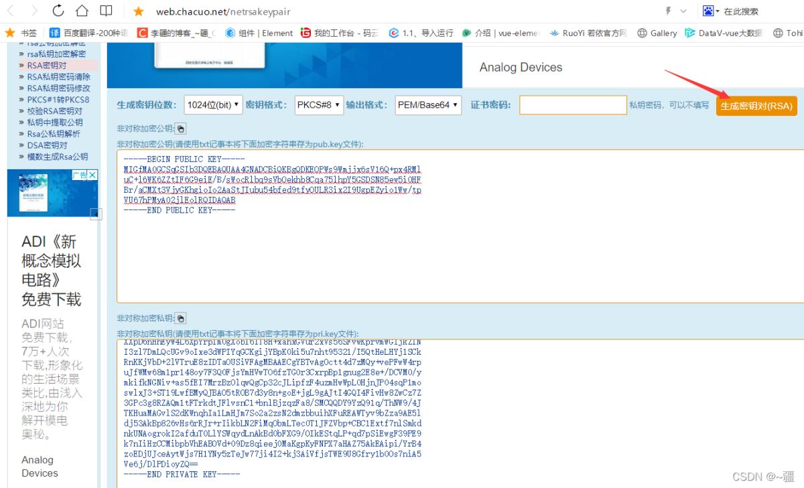Click inside the public key text area

click(460, 226)
